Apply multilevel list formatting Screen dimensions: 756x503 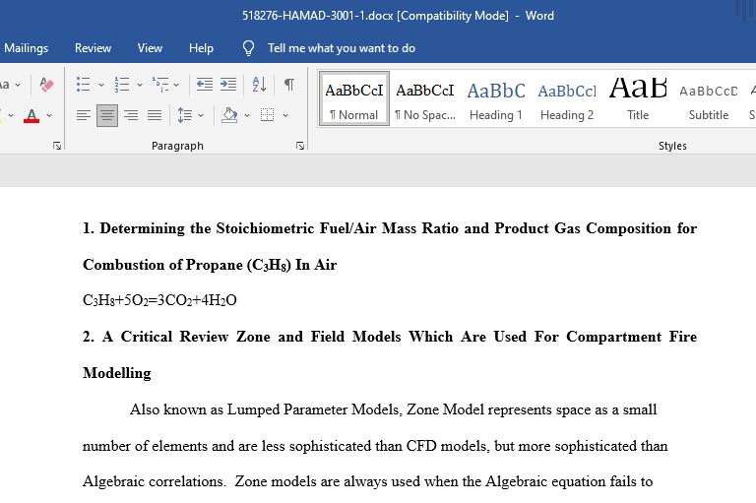(160, 85)
